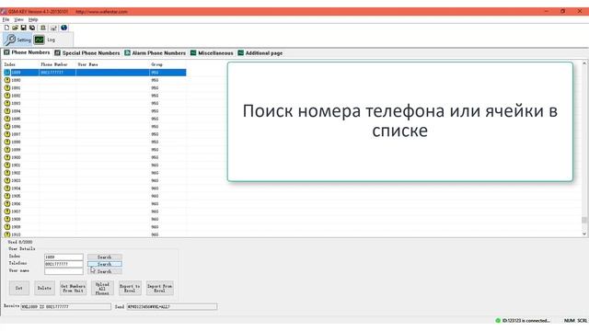Click the Set button
Viewport: 589px width, 331px height.
click(x=19, y=288)
